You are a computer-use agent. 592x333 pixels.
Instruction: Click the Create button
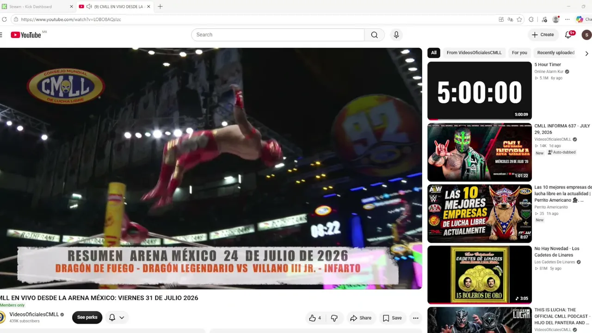click(x=543, y=35)
